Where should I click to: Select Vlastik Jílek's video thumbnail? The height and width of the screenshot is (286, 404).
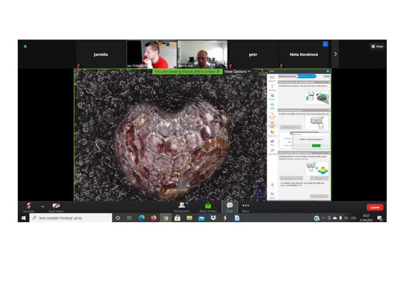(x=202, y=54)
